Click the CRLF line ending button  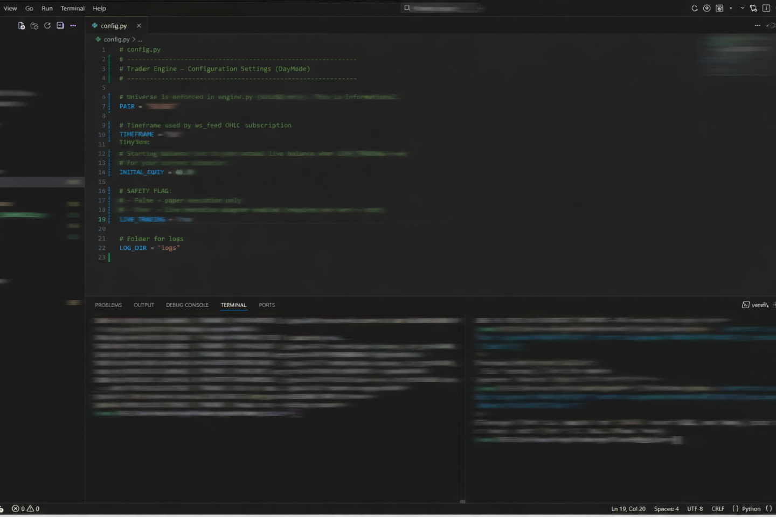point(718,509)
